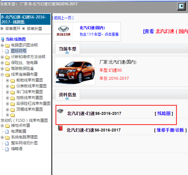This screenshot has width=188, height=175.
Task: Click the 当前:线路图 computer icon
Action: pos(3,39)
